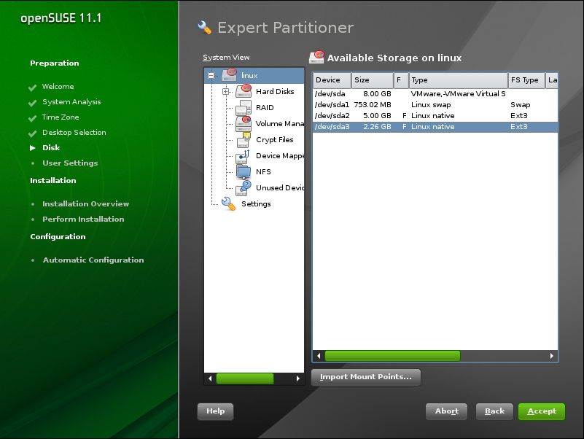The width and height of the screenshot is (584, 439).
Task: Click the VMware Virtual S type cell
Action: click(458, 94)
